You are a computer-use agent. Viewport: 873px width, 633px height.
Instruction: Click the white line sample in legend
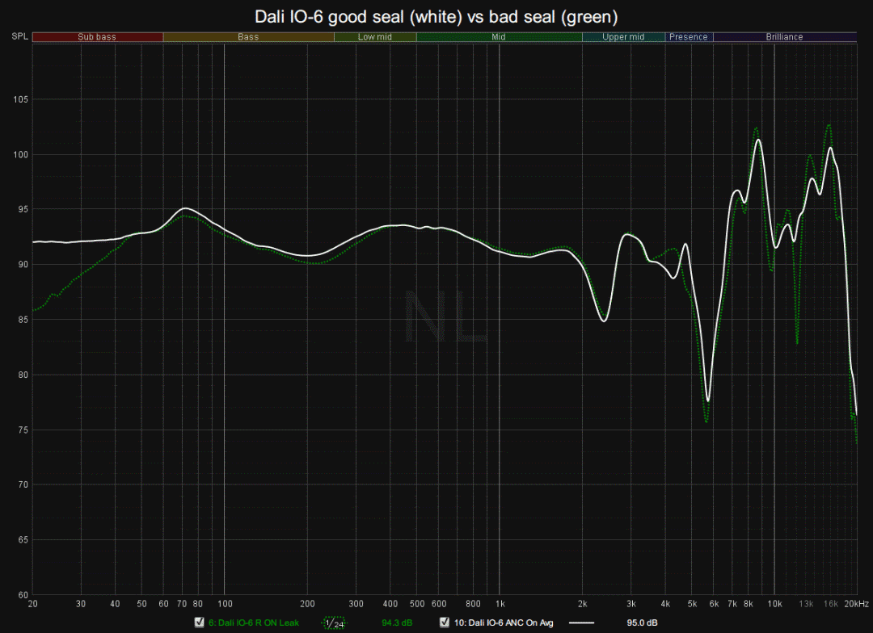(x=581, y=623)
